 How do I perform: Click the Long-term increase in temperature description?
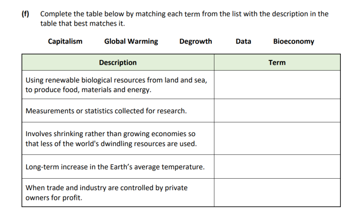click(x=115, y=167)
